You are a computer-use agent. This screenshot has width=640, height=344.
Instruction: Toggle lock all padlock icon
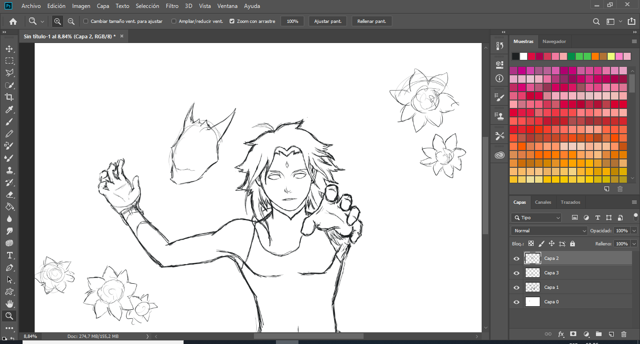pyautogui.click(x=573, y=244)
